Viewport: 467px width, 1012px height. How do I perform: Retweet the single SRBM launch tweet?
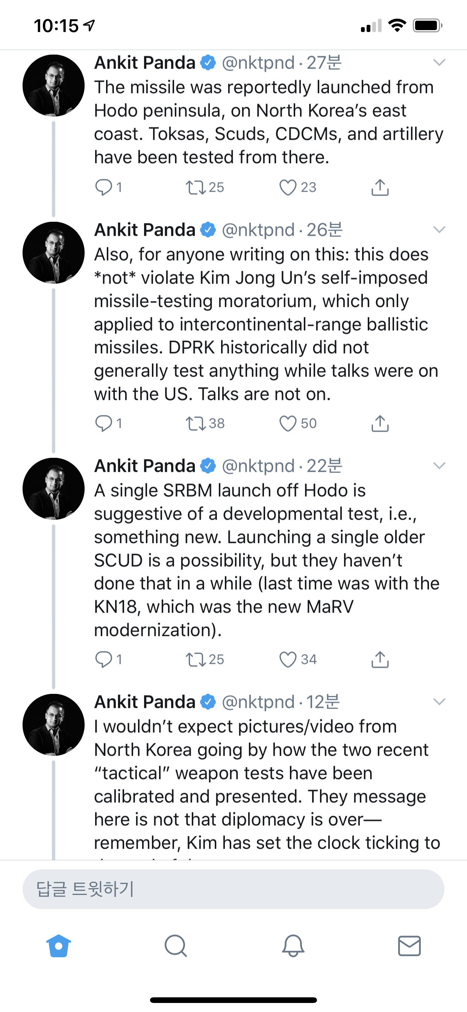pos(196,660)
